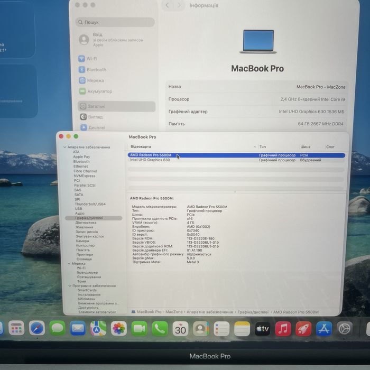This screenshot has height=370, width=370.
Task: Open Дисплеї in Settings sidebar
Action: point(92,127)
